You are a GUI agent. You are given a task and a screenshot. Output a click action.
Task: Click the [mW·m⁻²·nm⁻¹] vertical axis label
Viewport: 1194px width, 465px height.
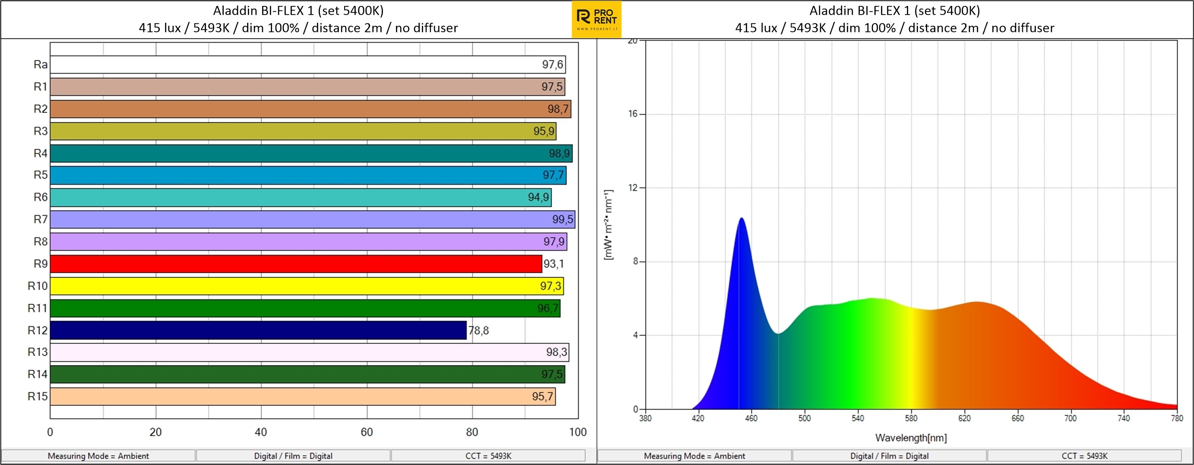(608, 225)
